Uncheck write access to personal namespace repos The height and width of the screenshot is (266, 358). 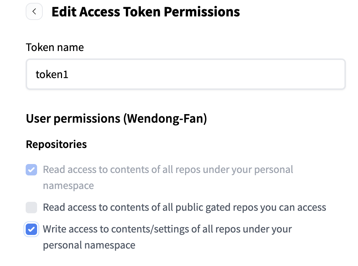pyautogui.click(x=31, y=229)
